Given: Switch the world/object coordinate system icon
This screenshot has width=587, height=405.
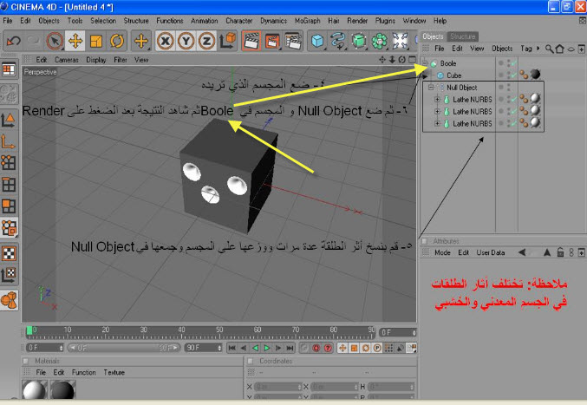Looking at the screenshot, I should (227, 41).
